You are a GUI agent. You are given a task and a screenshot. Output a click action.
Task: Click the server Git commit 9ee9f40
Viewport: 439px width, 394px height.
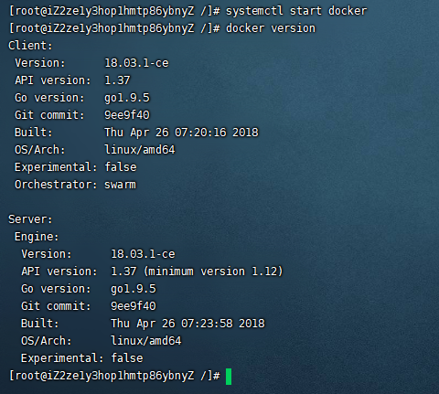click(134, 306)
